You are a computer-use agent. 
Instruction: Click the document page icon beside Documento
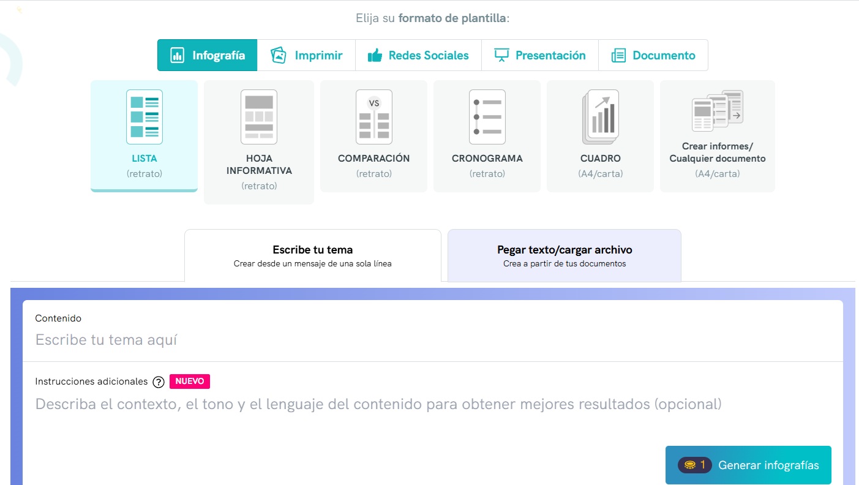[x=618, y=56]
